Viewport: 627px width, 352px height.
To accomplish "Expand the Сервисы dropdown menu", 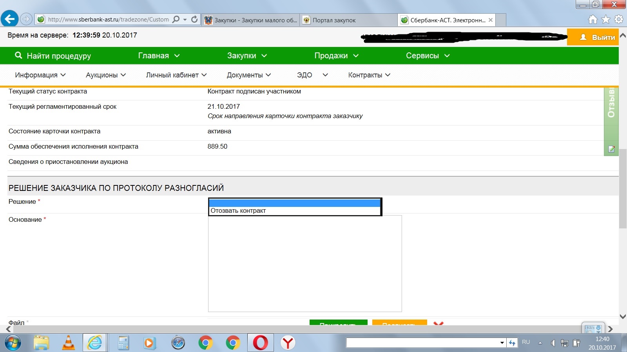I will (428, 56).
